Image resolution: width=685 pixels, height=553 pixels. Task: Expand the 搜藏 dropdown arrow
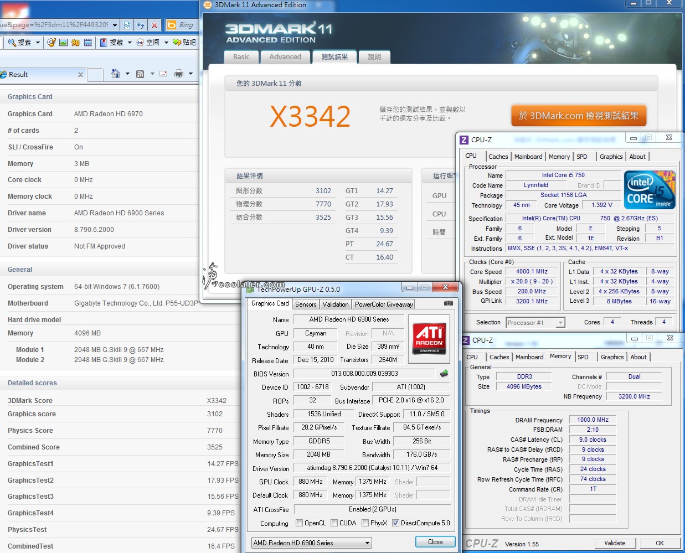pos(130,43)
